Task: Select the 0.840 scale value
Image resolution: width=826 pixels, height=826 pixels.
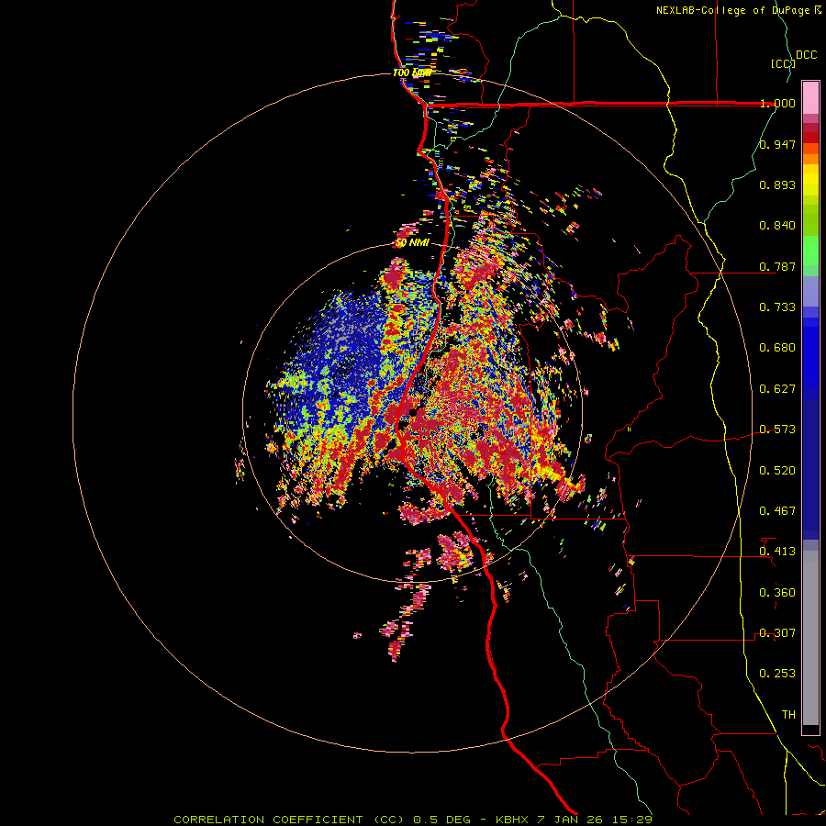Action: 777,226
